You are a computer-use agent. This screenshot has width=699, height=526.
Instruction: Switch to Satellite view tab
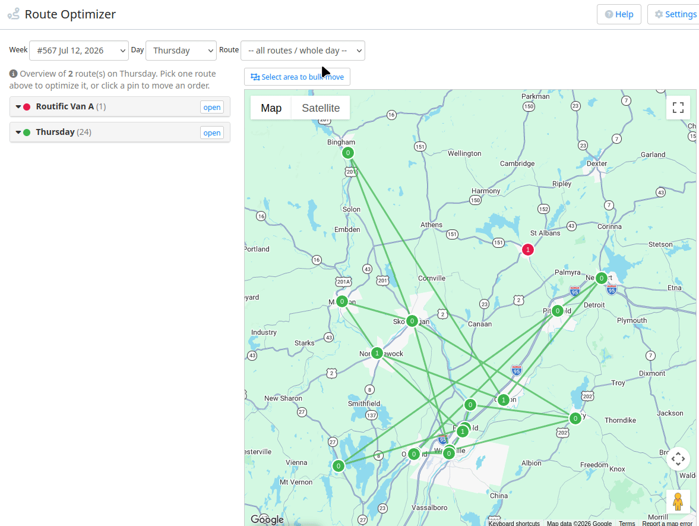click(x=321, y=108)
